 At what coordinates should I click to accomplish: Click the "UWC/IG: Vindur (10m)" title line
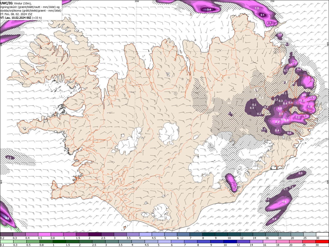point(16,3)
